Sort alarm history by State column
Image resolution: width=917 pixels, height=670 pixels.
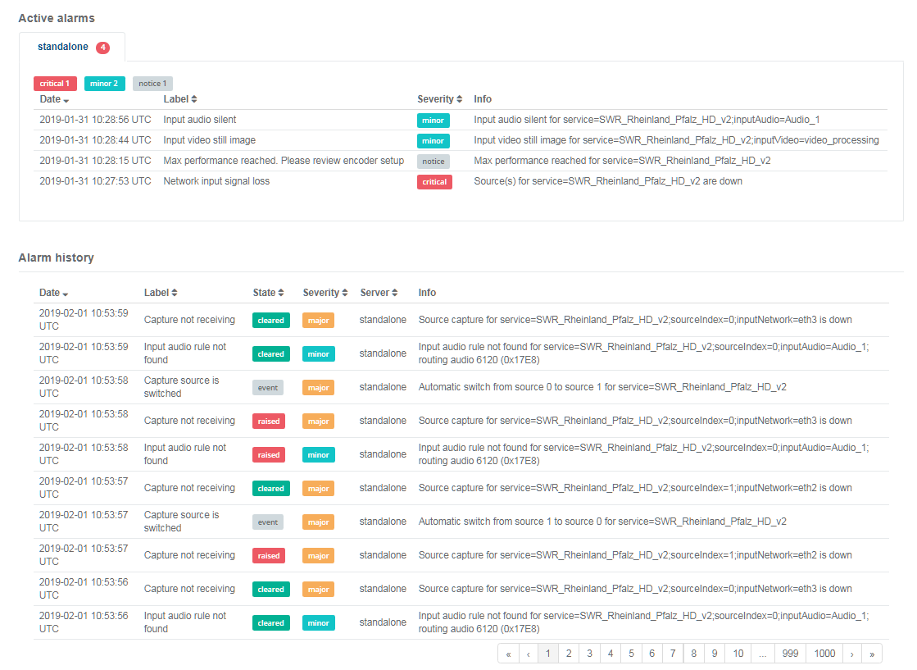[x=269, y=293]
